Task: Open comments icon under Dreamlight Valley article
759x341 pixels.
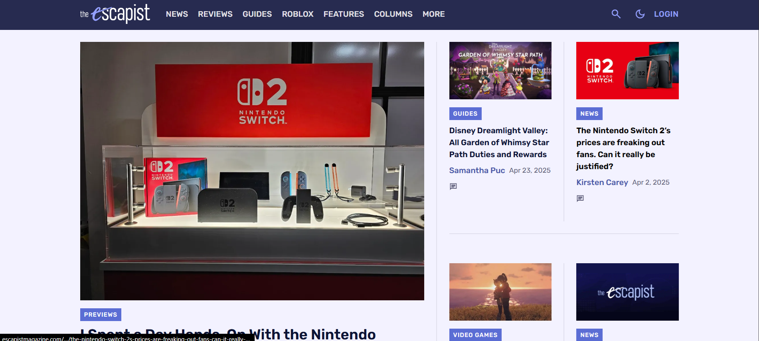Action: click(x=453, y=186)
